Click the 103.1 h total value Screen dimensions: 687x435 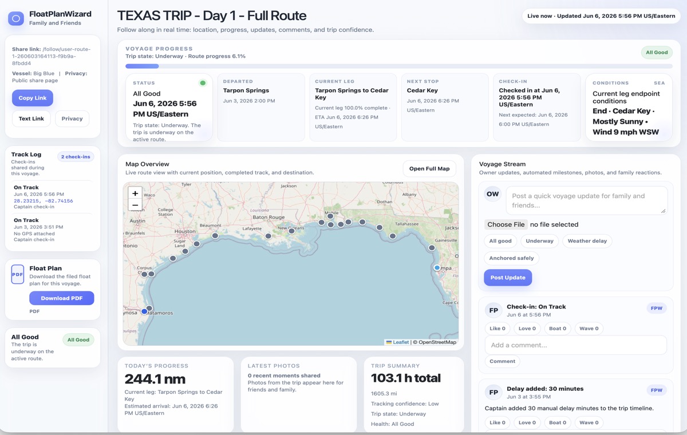point(406,378)
